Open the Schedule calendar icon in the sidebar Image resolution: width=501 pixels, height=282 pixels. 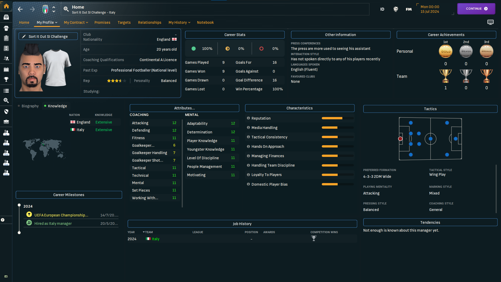click(6, 69)
